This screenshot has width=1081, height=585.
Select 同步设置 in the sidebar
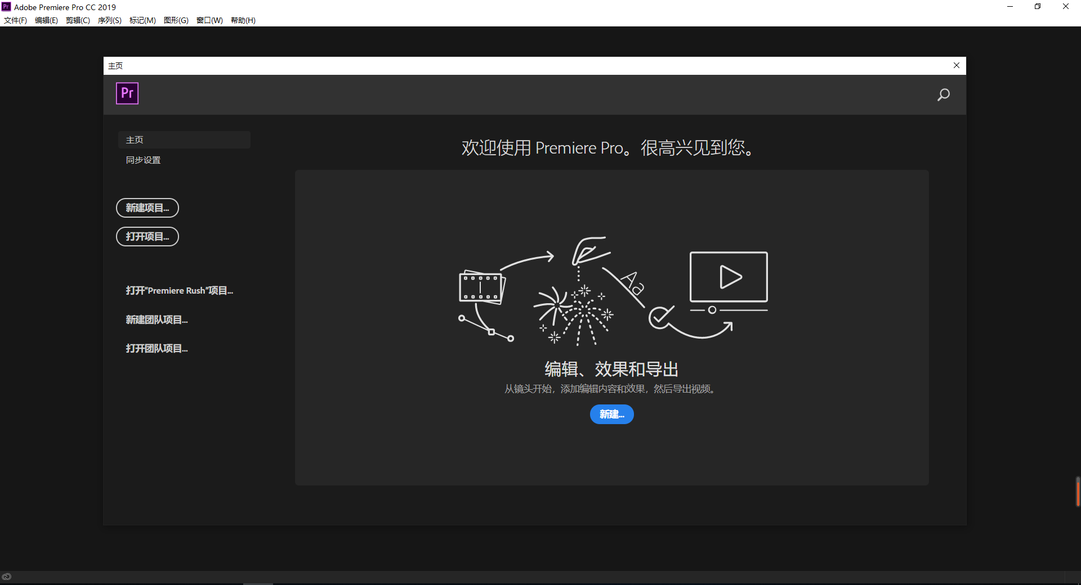coord(144,160)
